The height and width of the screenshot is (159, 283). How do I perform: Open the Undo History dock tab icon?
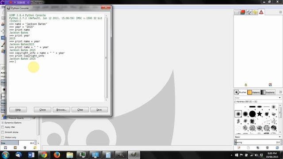255,12
